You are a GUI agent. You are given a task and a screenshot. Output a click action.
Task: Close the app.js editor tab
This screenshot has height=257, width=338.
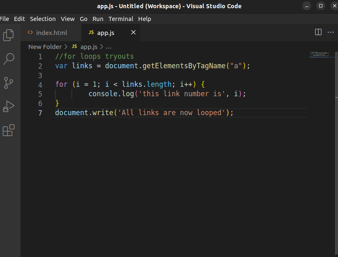click(134, 32)
